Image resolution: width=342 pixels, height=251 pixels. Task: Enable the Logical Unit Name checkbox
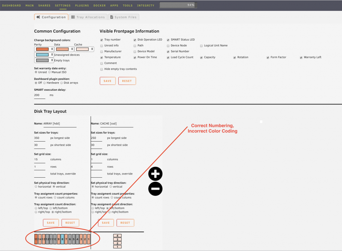coord(201,46)
